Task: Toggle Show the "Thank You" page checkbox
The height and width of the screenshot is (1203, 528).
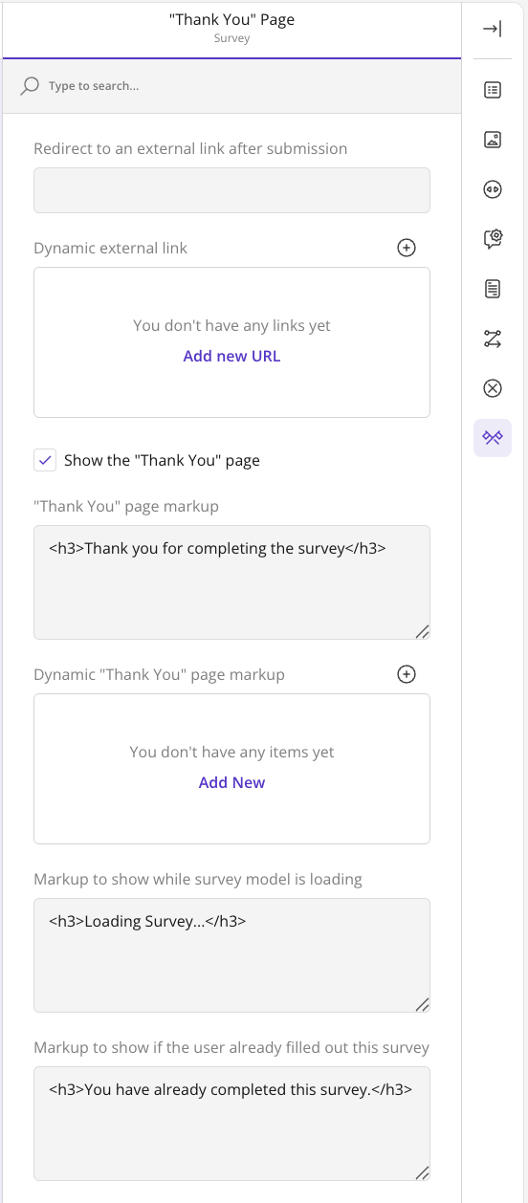Action: pyautogui.click(x=44, y=460)
